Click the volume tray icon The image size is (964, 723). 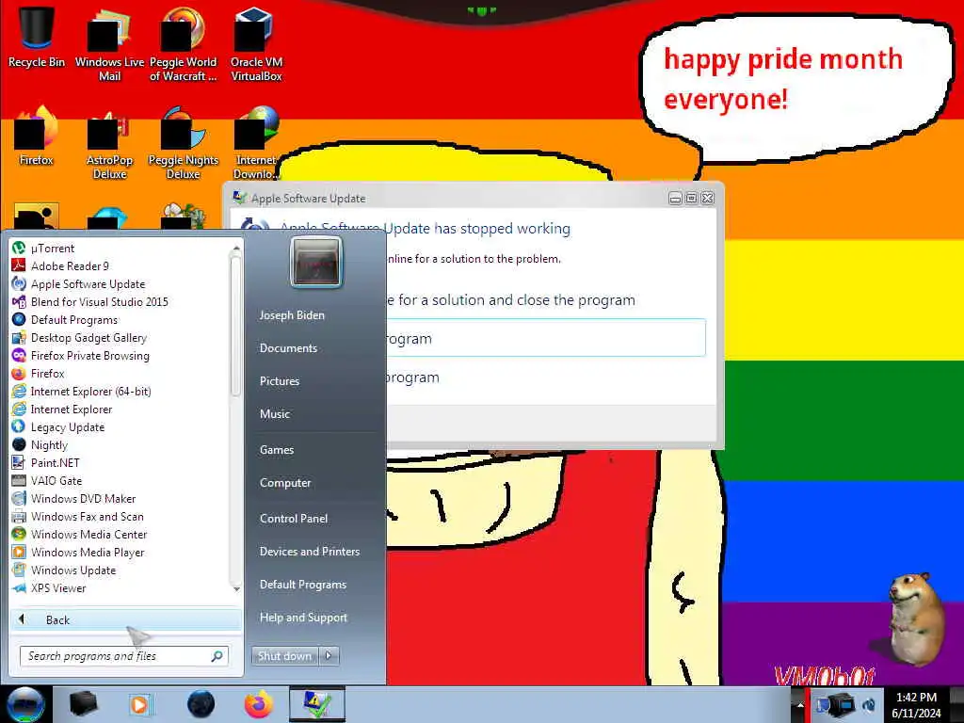click(869, 704)
